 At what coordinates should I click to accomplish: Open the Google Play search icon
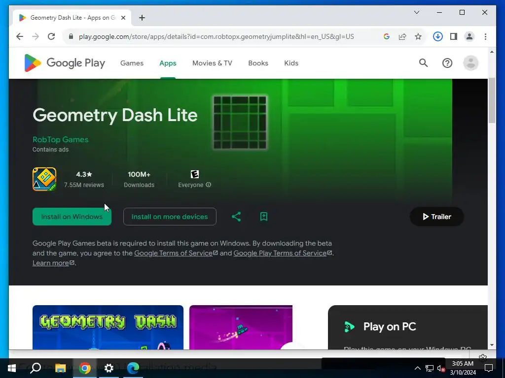pyautogui.click(x=423, y=63)
